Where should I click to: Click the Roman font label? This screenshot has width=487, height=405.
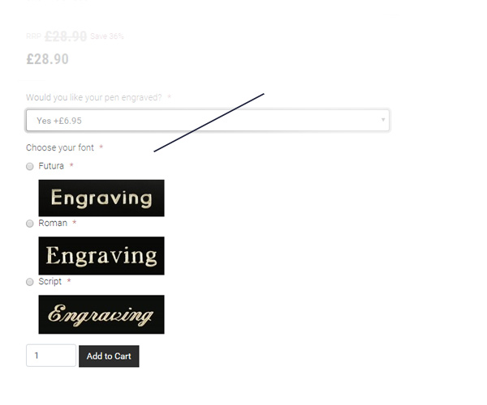click(x=53, y=223)
